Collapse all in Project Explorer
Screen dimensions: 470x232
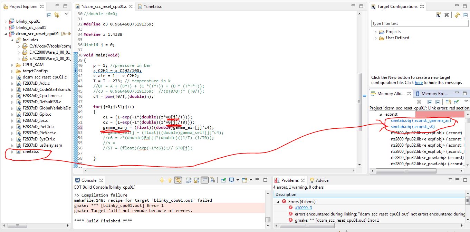(49, 15)
